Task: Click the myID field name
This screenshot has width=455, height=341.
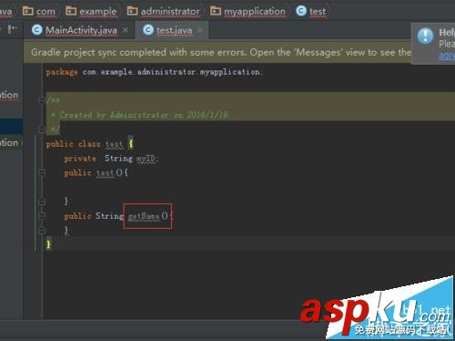Action: pos(147,159)
